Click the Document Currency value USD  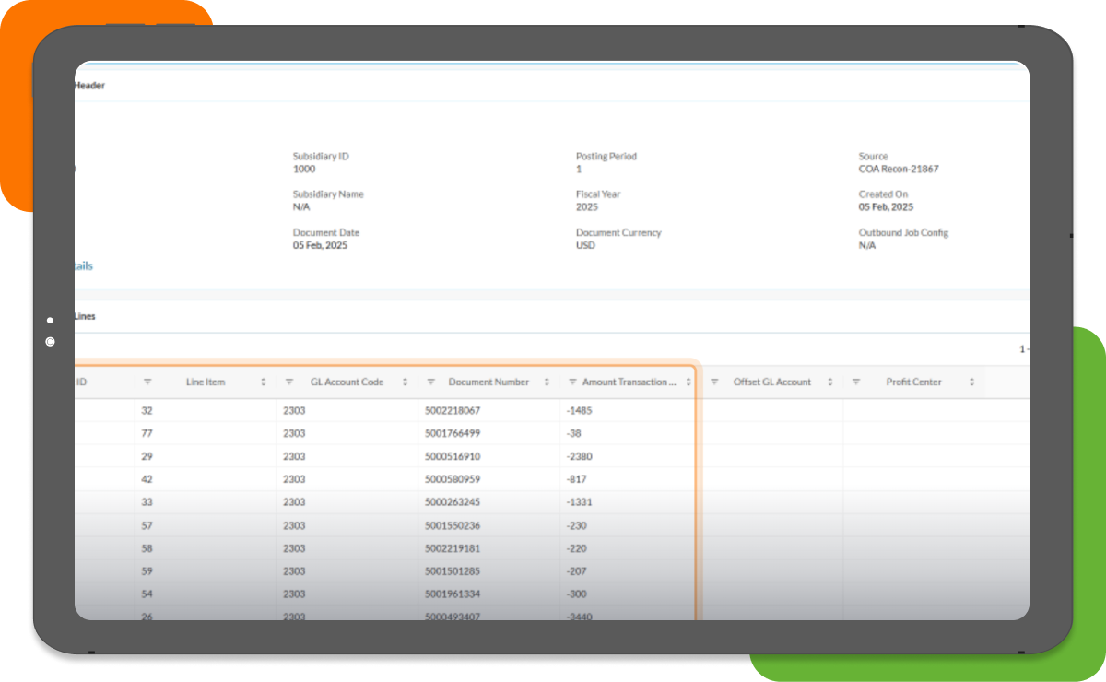[585, 246]
